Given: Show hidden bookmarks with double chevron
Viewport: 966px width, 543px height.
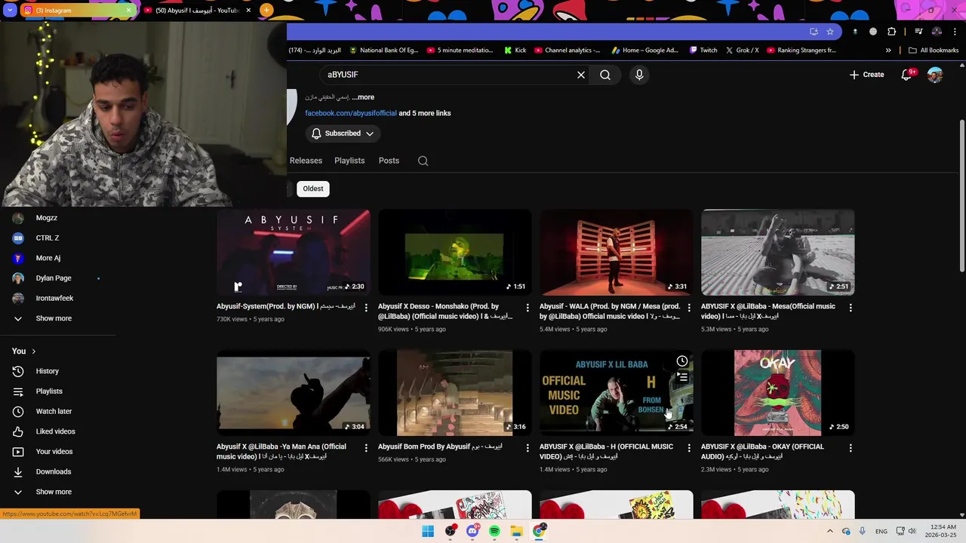Looking at the screenshot, I should (888, 51).
